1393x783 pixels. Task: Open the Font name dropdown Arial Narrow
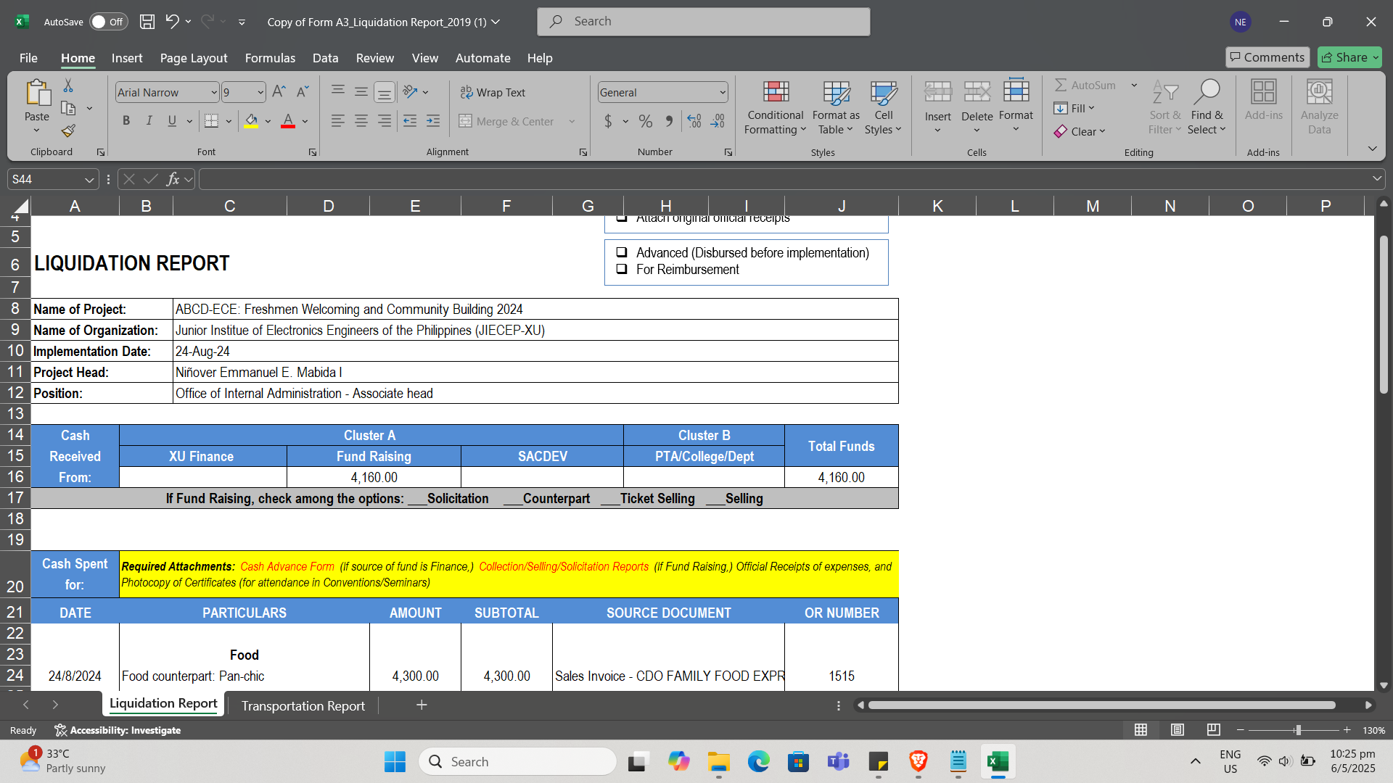[x=214, y=92]
